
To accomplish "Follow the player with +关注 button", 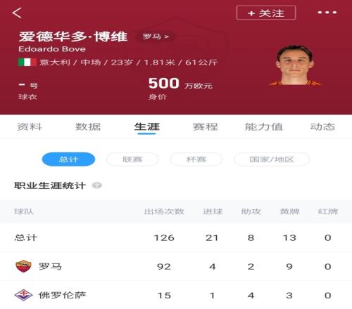I will click(x=266, y=13).
